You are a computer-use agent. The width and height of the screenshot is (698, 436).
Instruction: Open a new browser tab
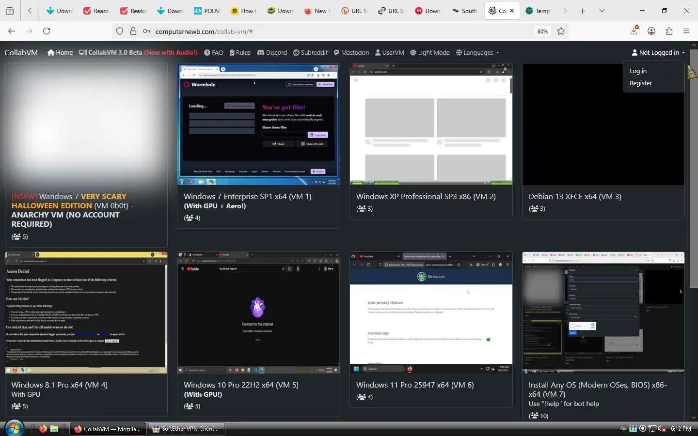pyautogui.click(x=582, y=11)
